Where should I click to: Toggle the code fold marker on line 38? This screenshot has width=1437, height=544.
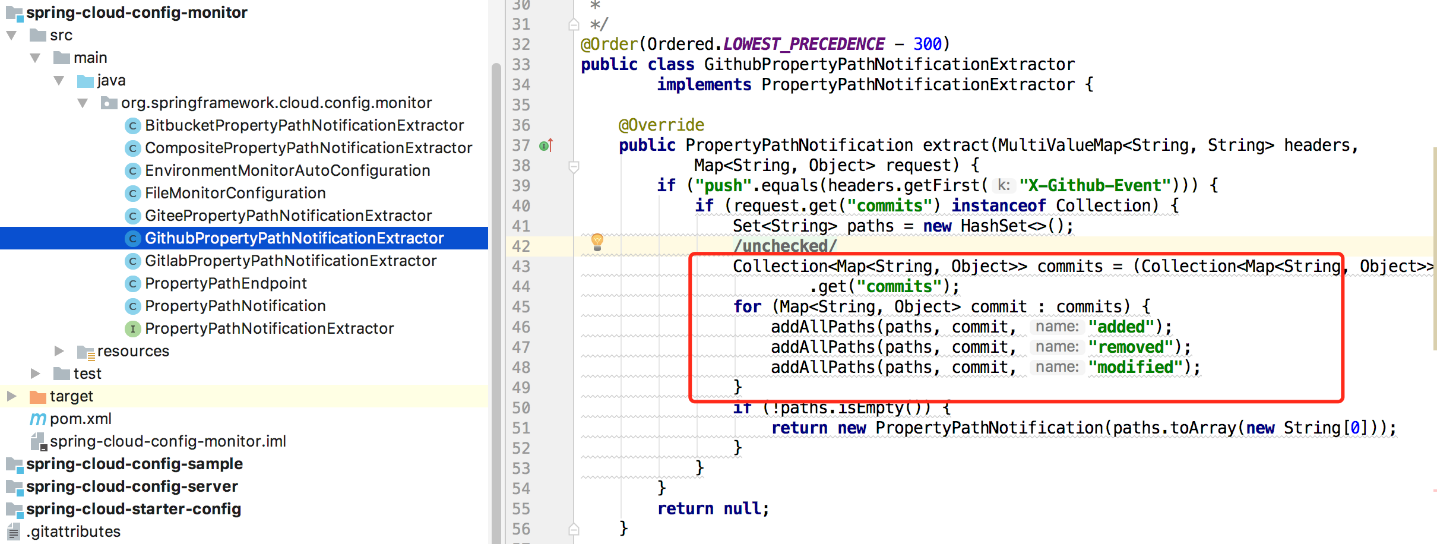[x=574, y=166]
